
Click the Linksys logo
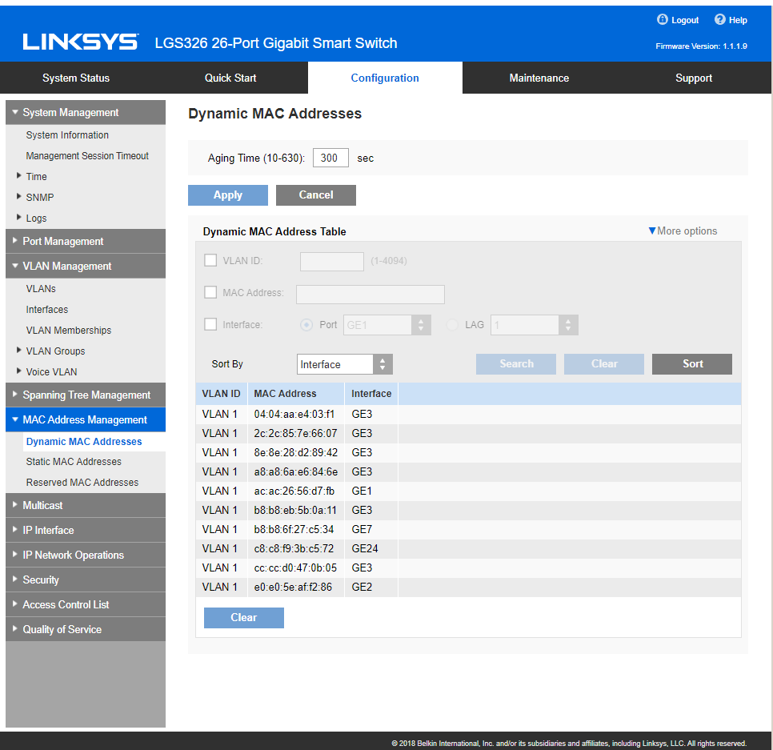(80, 42)
